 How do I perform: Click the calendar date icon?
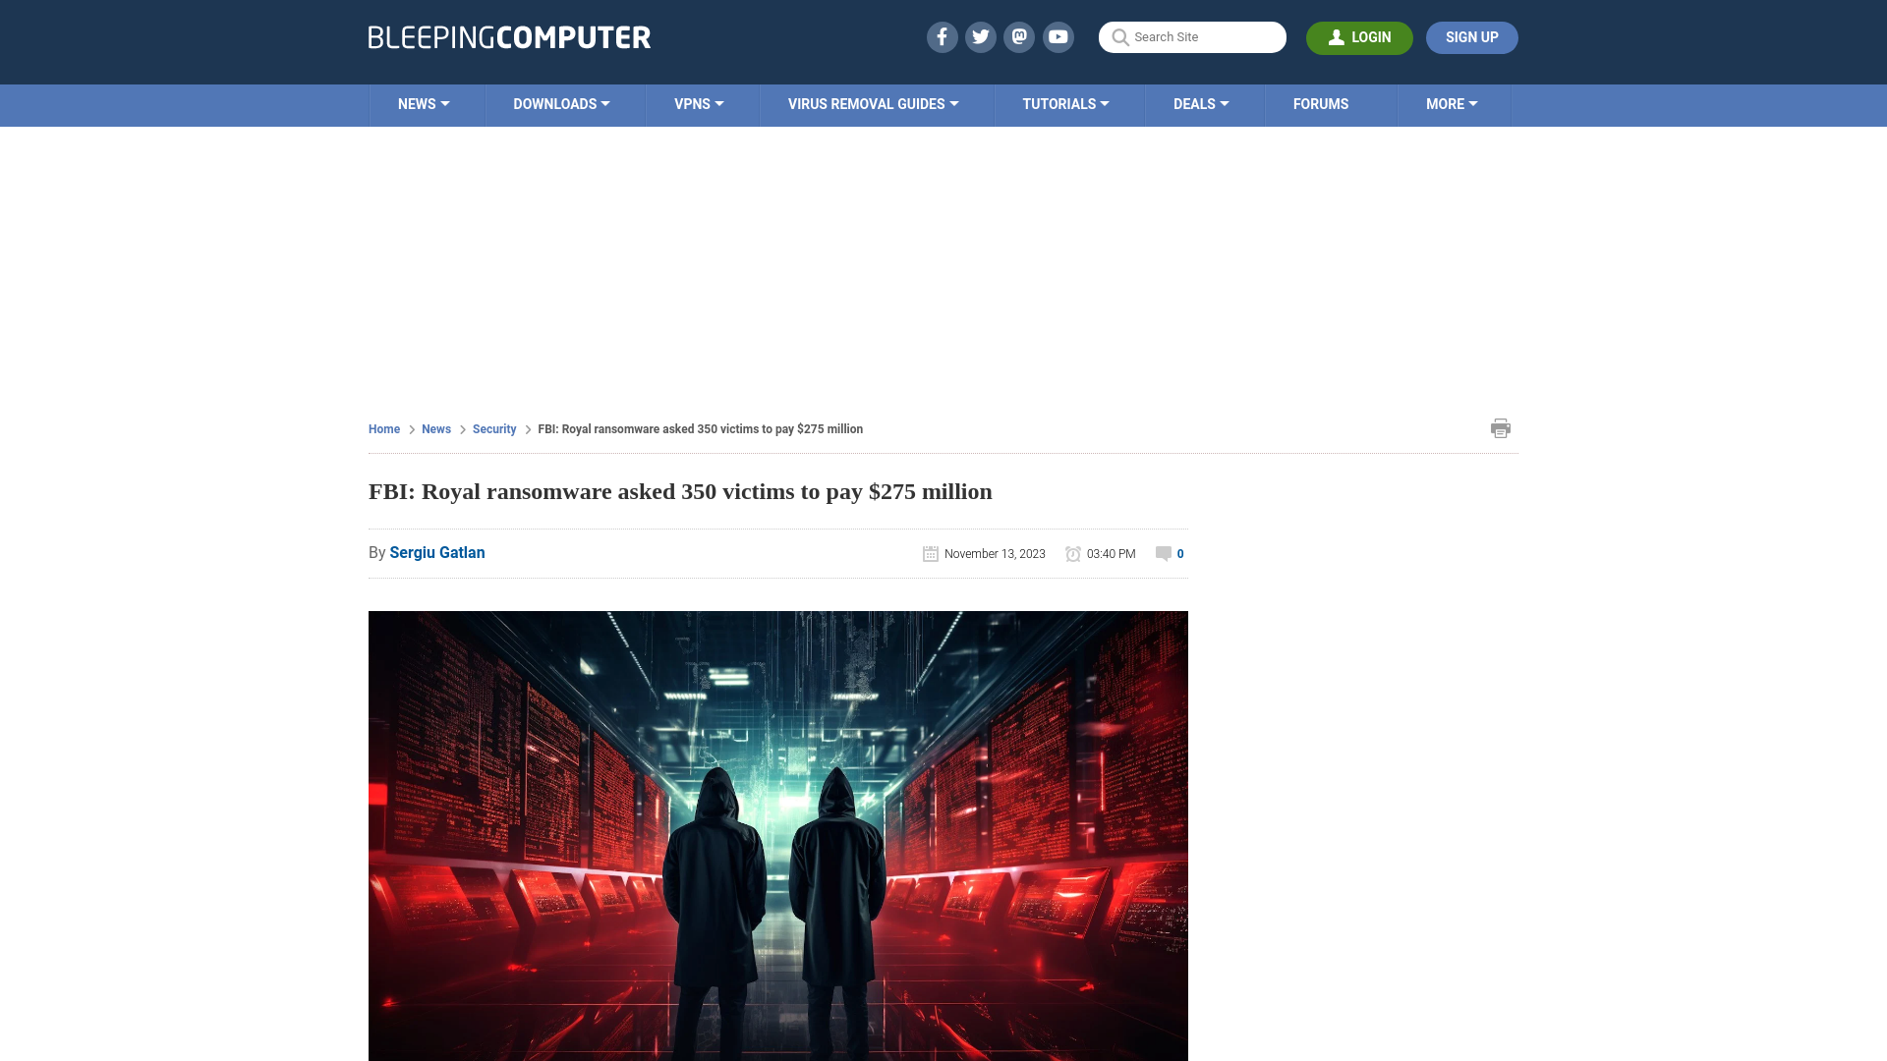(x=931, y=553)
